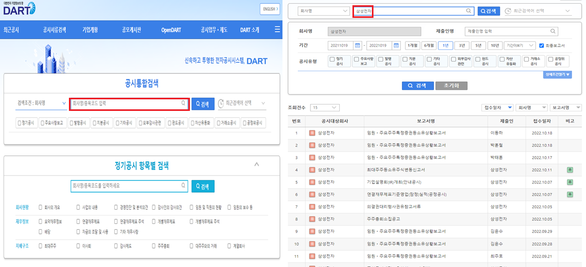Viewport: 586px width, 267px height.
Task: Click the 검색 button next to 초기화
Action: click(x=418, y=86)
